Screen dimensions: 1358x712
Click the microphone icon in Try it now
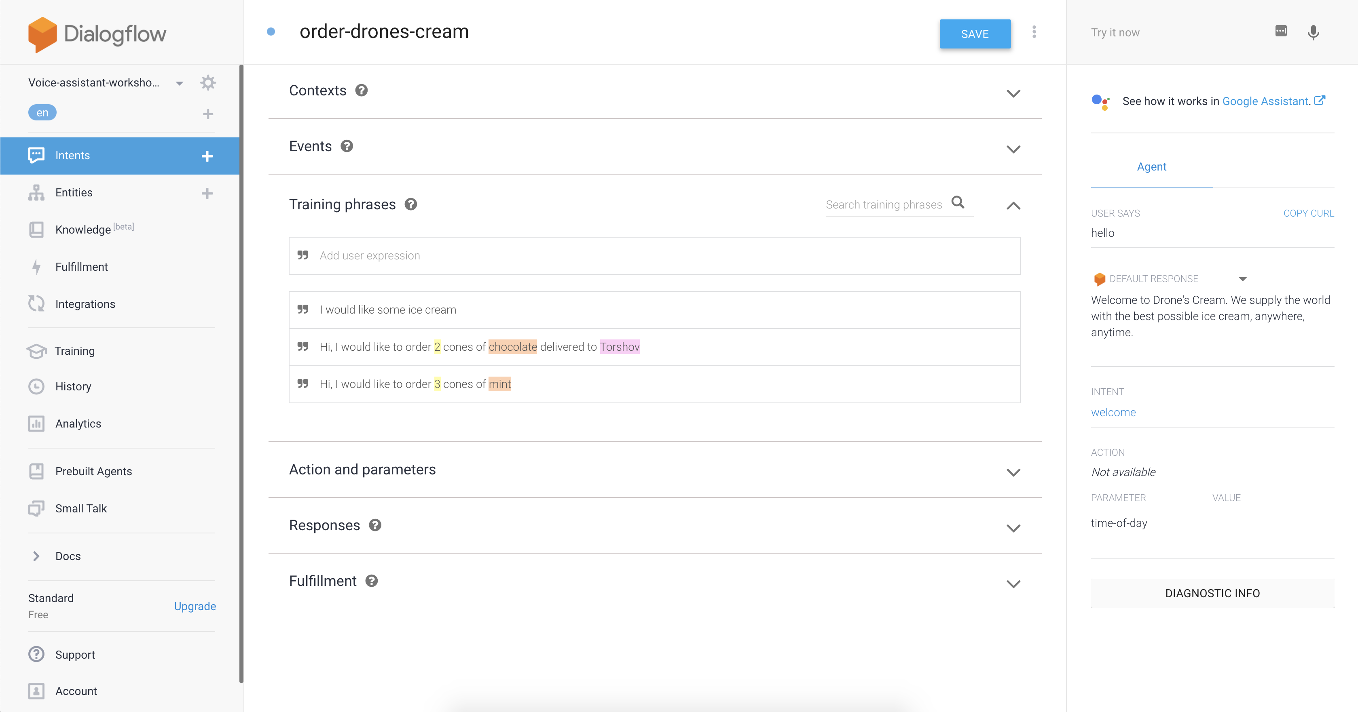pyautogui.click(x=1313, y=33)
